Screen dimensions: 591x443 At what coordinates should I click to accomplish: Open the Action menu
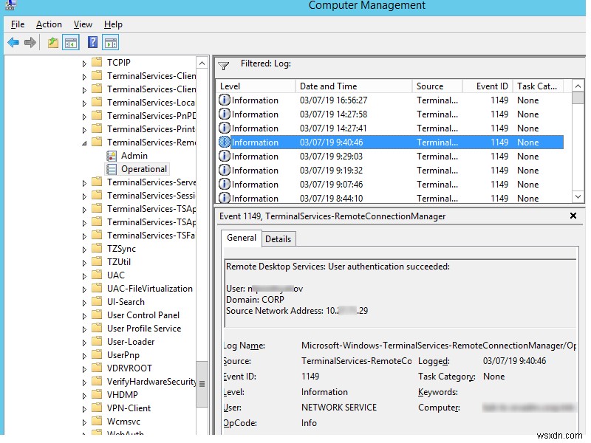click(49, 24)
